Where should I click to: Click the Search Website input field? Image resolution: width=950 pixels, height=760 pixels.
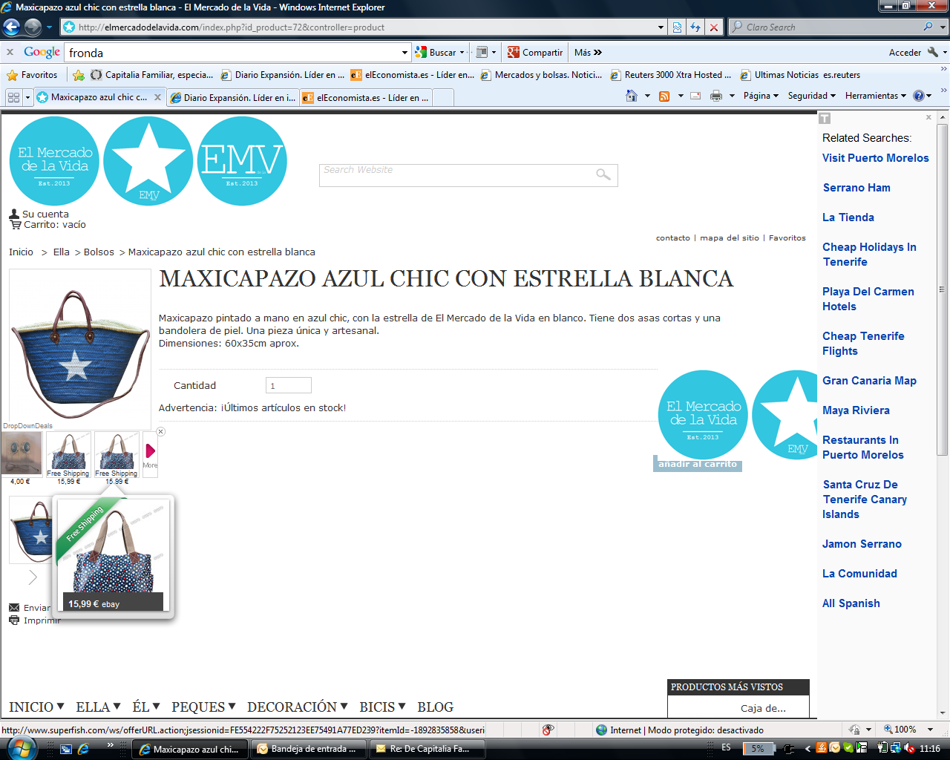468,175
